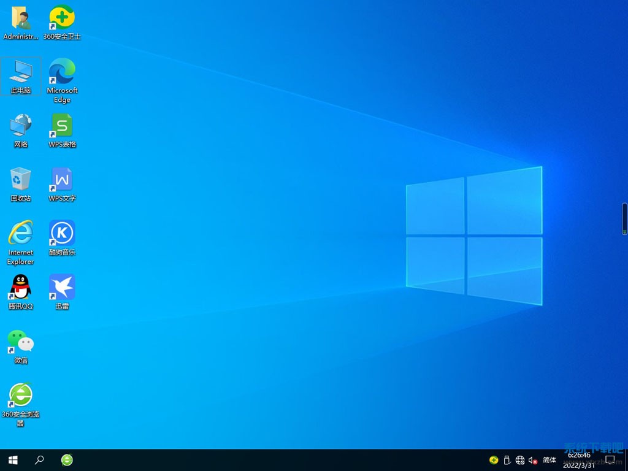Open the Windows Start menu
The width and height of the screenshot is (628, 471).
pyautogui.click(x=13, y=460)
